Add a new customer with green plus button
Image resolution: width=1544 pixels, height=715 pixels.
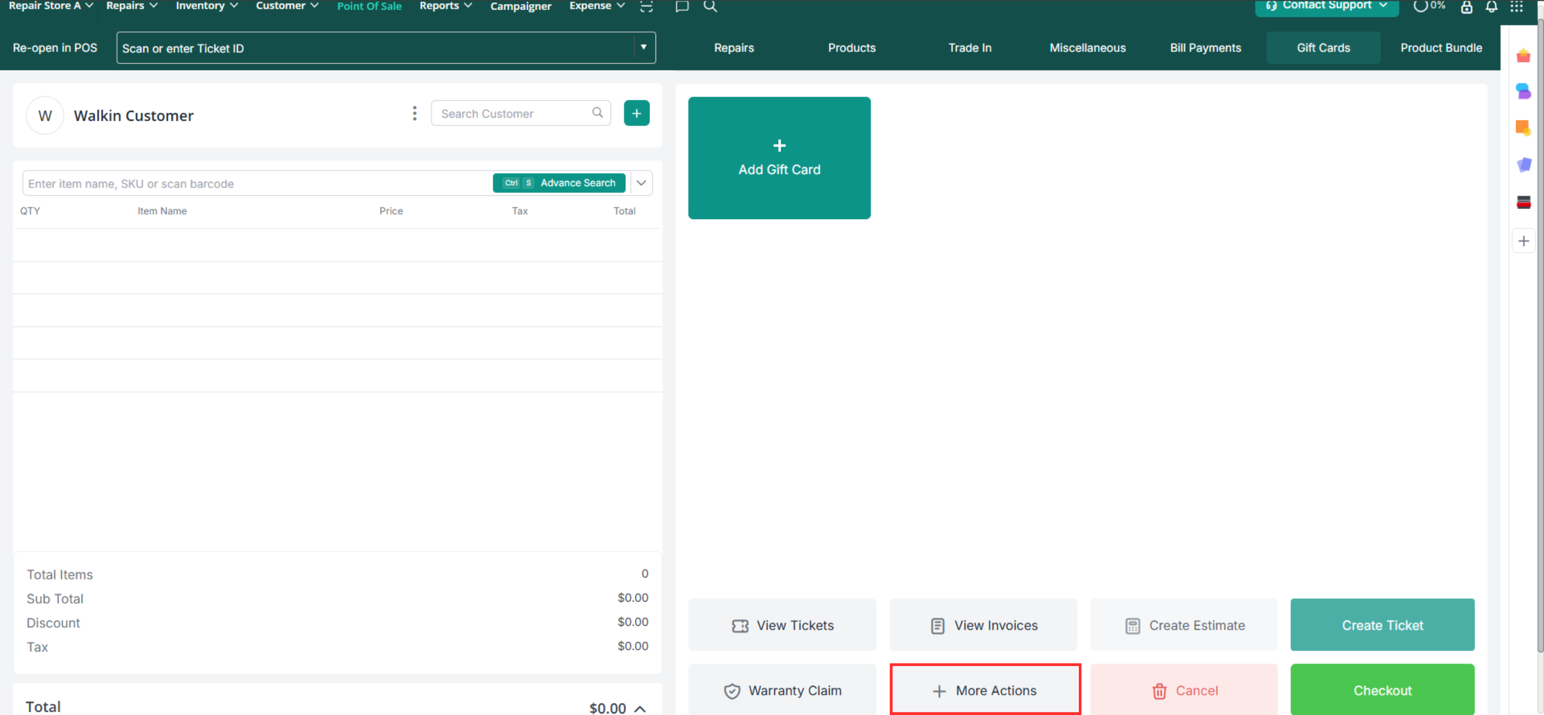pos(636,113)
